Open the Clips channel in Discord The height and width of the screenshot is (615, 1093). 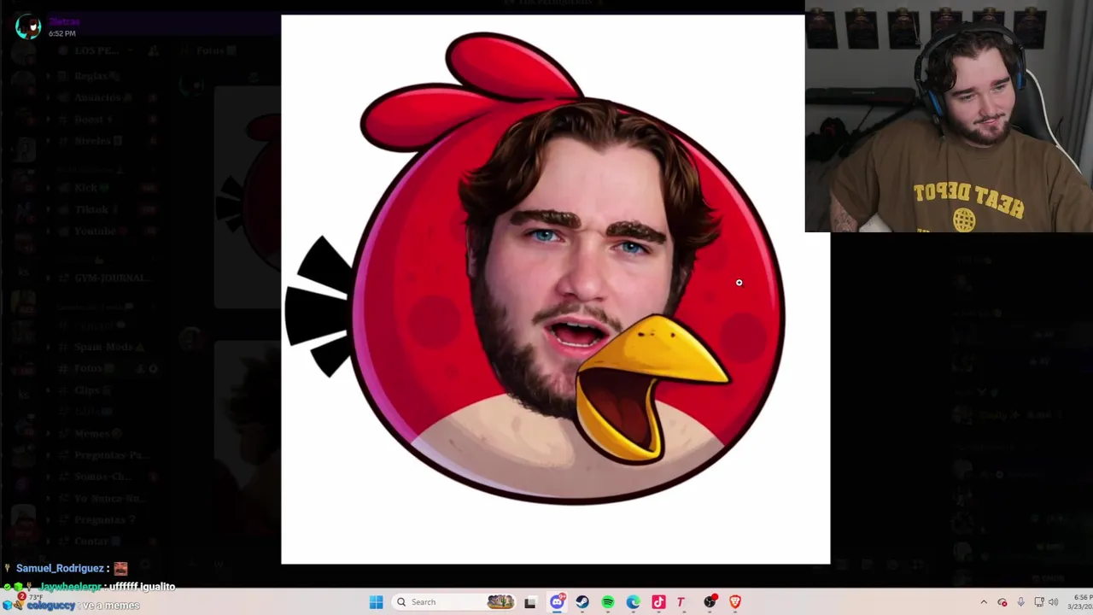click(x=106, y=390)
